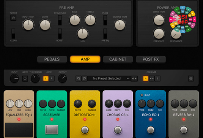Click the Treble knob

point(90,20)
